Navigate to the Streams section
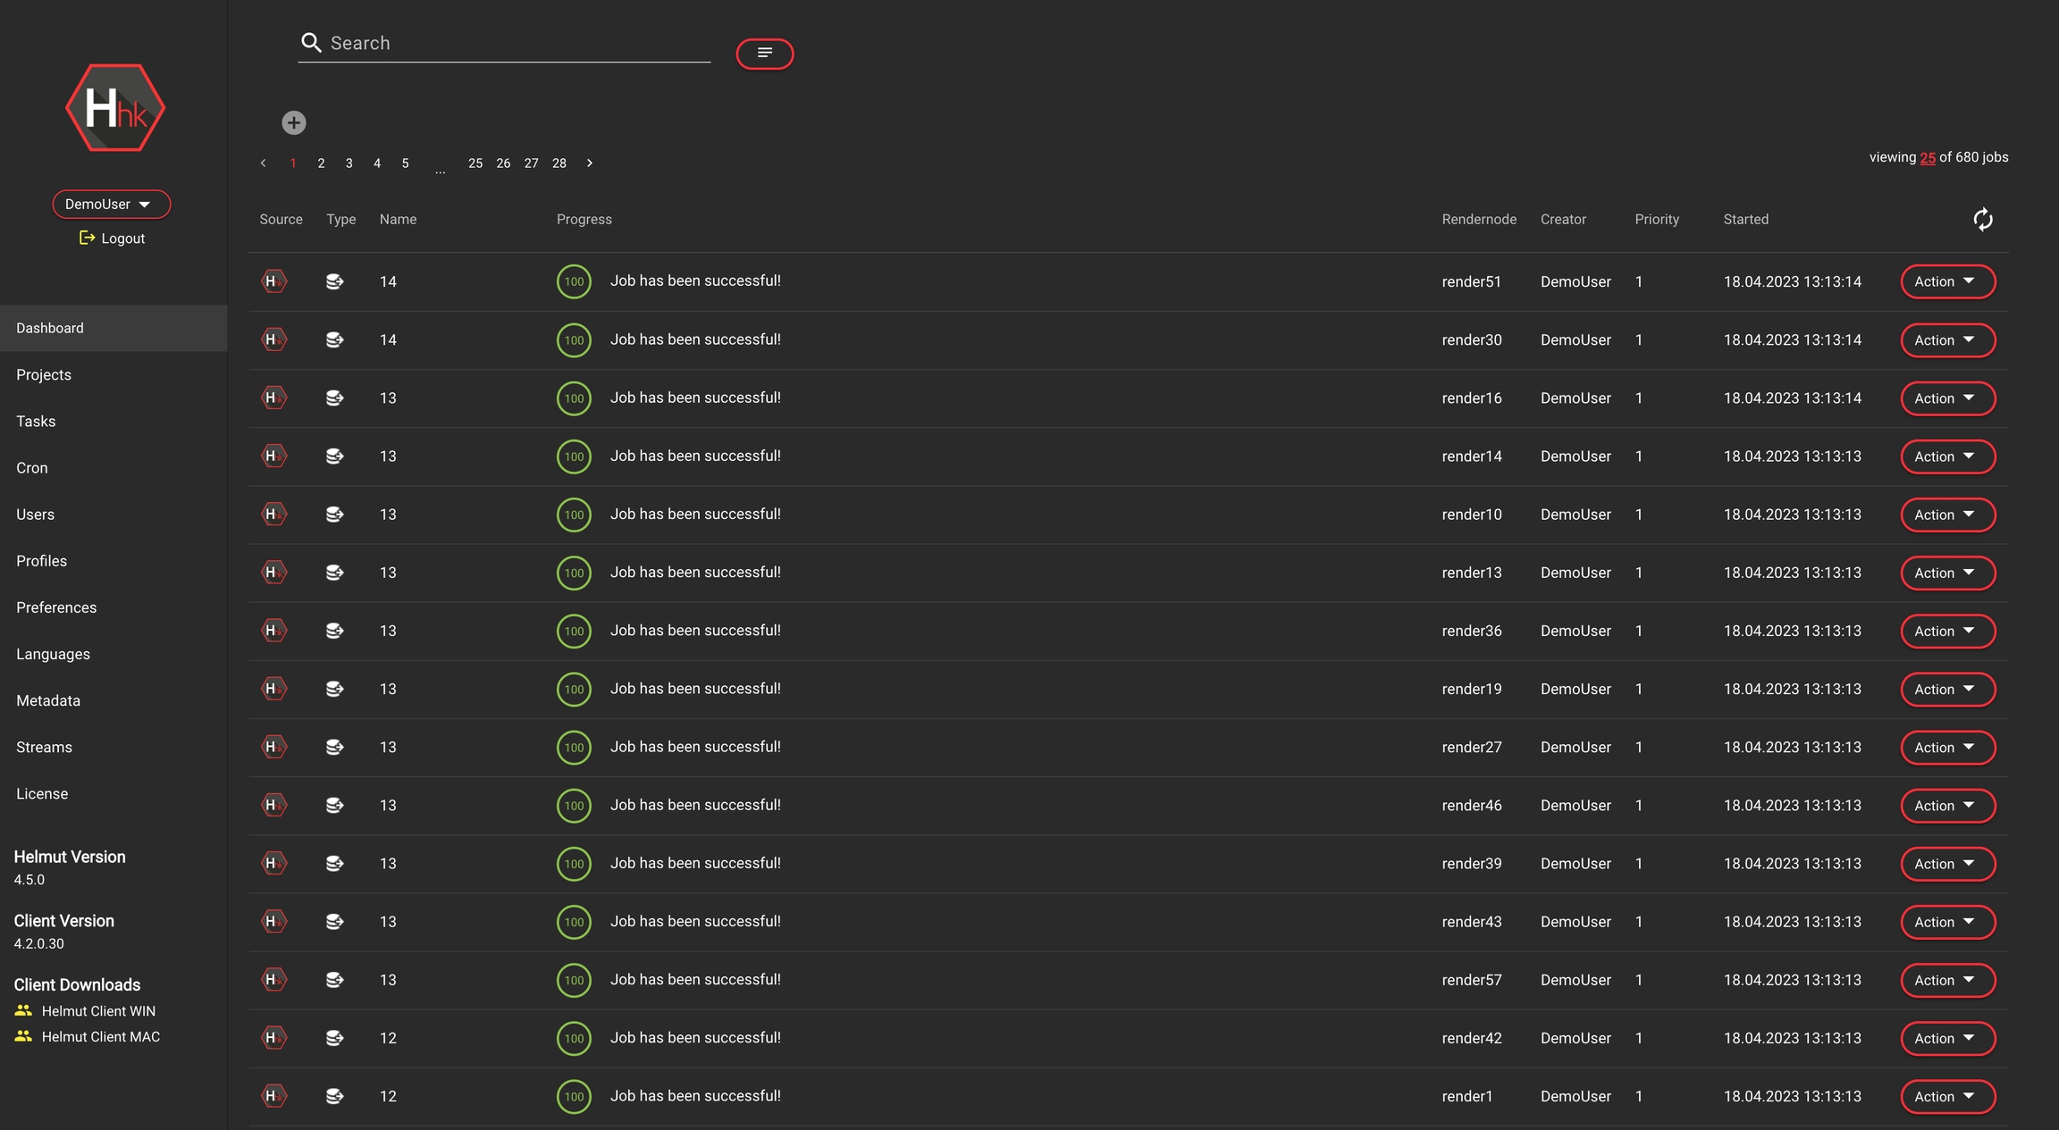Image resolution: width=2059 pixels, height=1130 pixels. pos(44,748)
